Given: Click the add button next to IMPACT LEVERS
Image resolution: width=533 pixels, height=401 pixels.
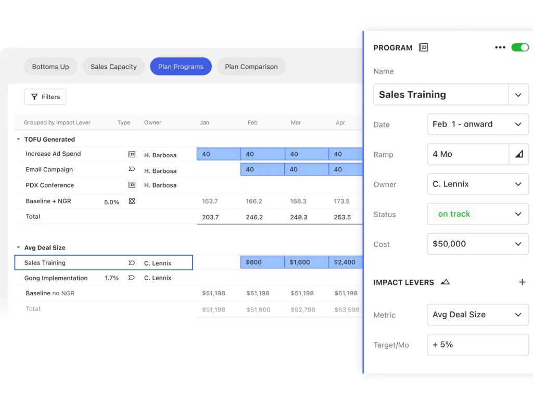Looking at the screenshot, I should [x=522, y=282].
